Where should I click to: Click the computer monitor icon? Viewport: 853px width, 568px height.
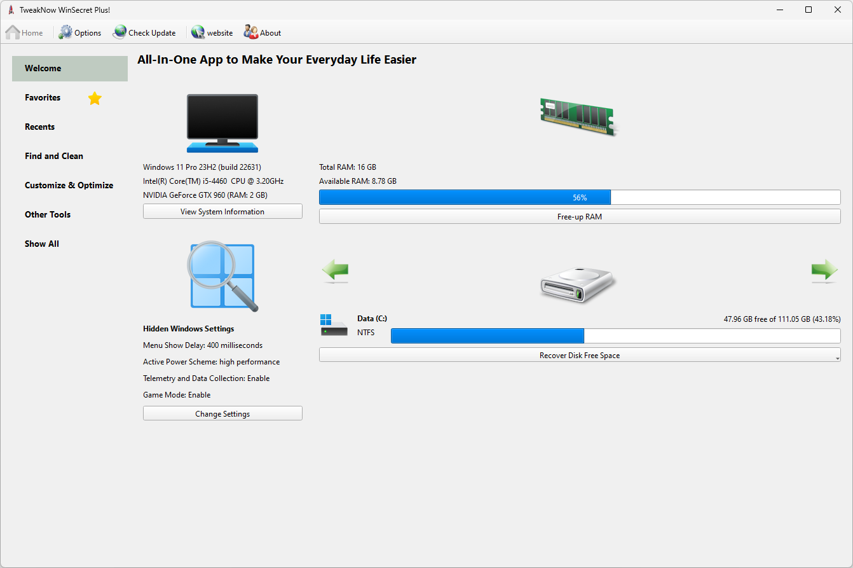(222, 123)
